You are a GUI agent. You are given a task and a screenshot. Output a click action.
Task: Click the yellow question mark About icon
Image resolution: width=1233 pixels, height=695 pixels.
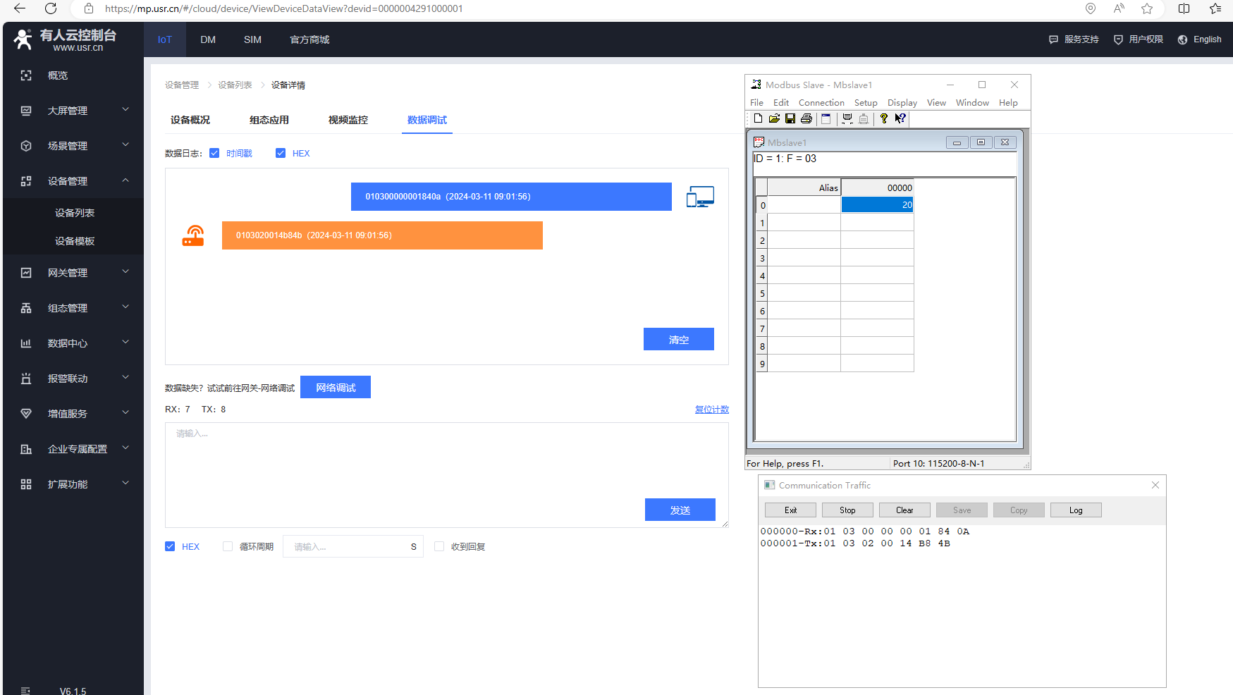(883, 118)
